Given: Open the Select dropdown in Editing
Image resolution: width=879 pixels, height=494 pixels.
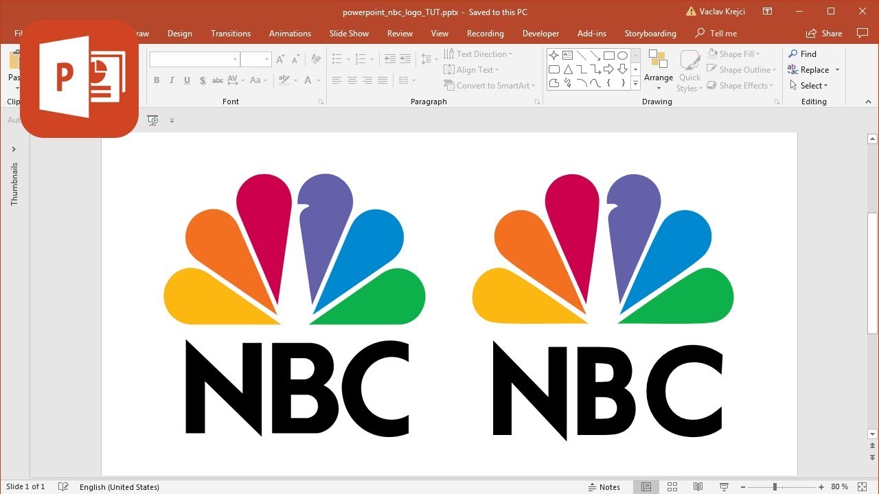Looking at the screenshot, I should (808, 85).
